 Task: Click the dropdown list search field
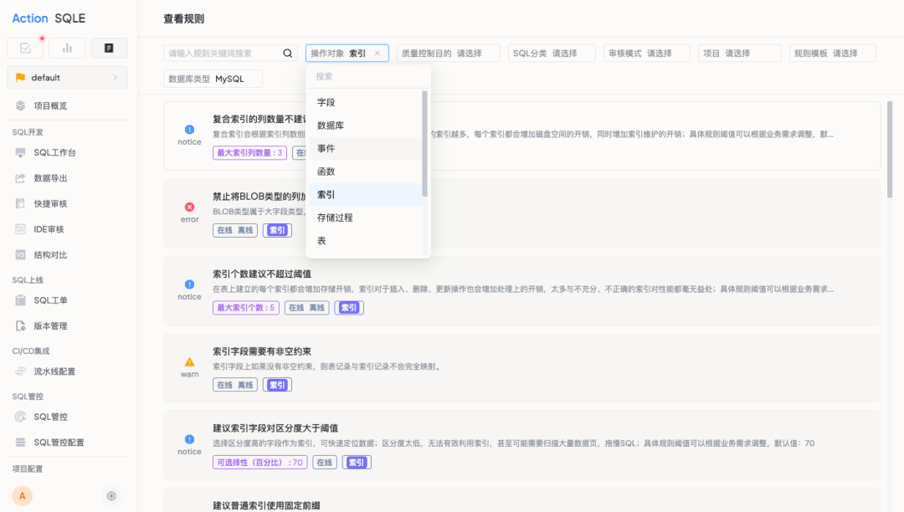pyautogui.click(x=367, y=77)
